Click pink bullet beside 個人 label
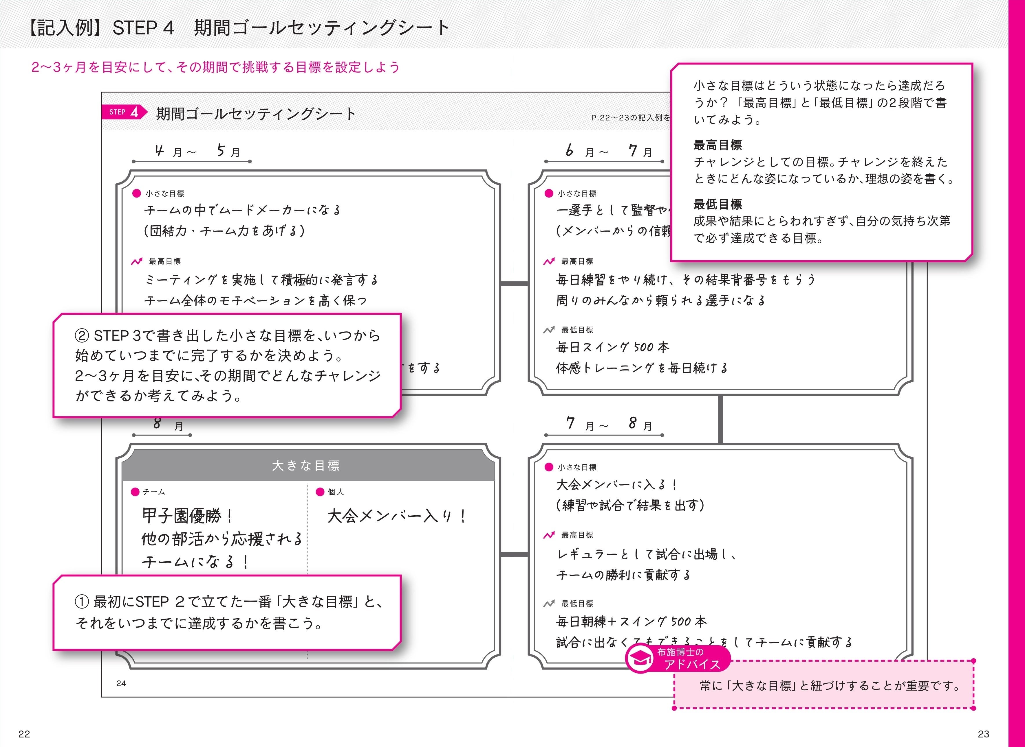 320,492
